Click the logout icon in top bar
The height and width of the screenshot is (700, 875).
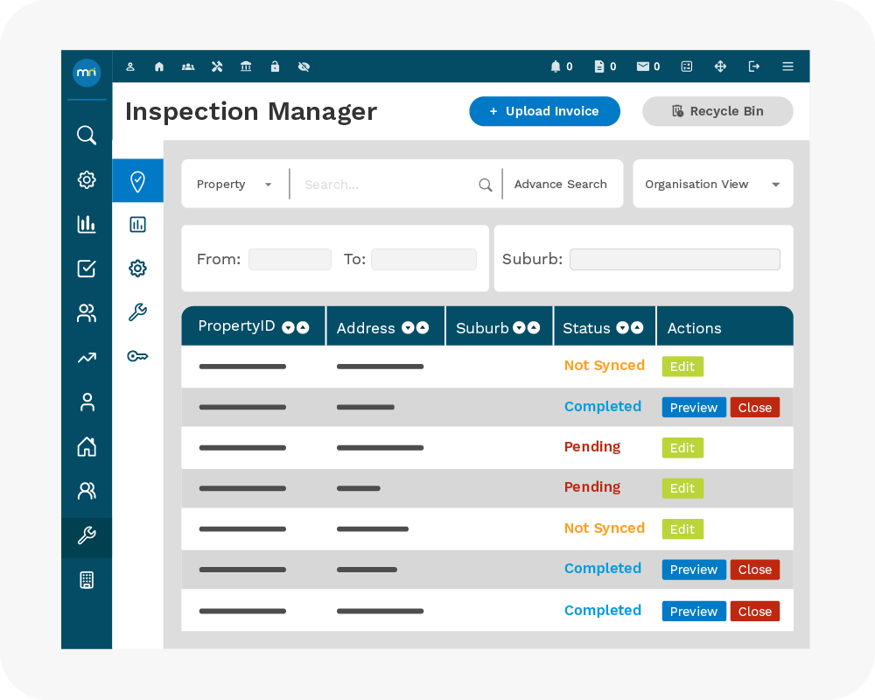click(754, 66)
